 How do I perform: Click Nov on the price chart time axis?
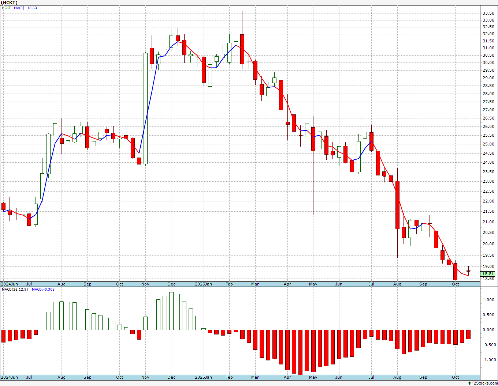click(145, 284)
